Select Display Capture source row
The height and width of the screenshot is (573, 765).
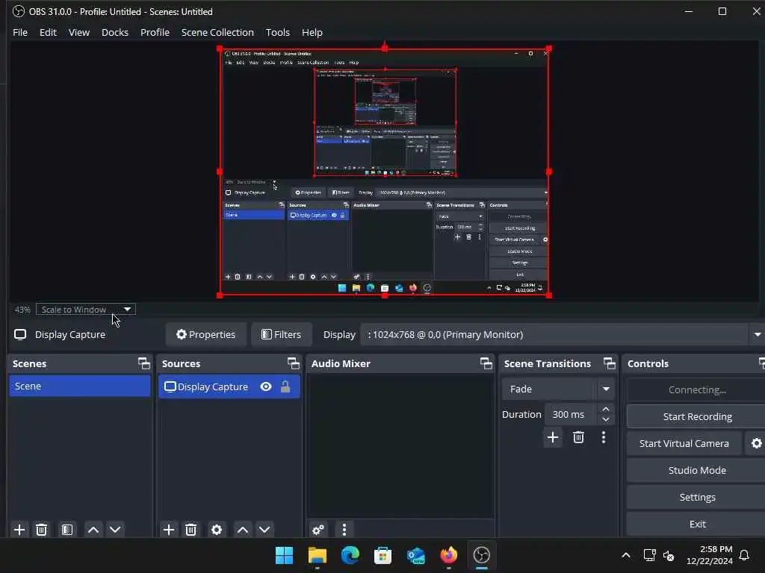coord(229,387)
